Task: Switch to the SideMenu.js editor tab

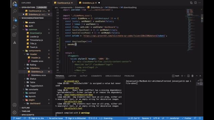Action: (88, 3)
